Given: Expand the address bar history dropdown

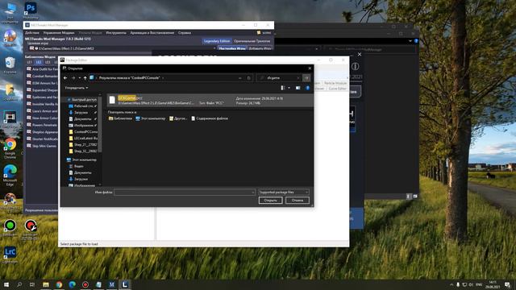Looking at the screenshot, I should tap(240, 78).
